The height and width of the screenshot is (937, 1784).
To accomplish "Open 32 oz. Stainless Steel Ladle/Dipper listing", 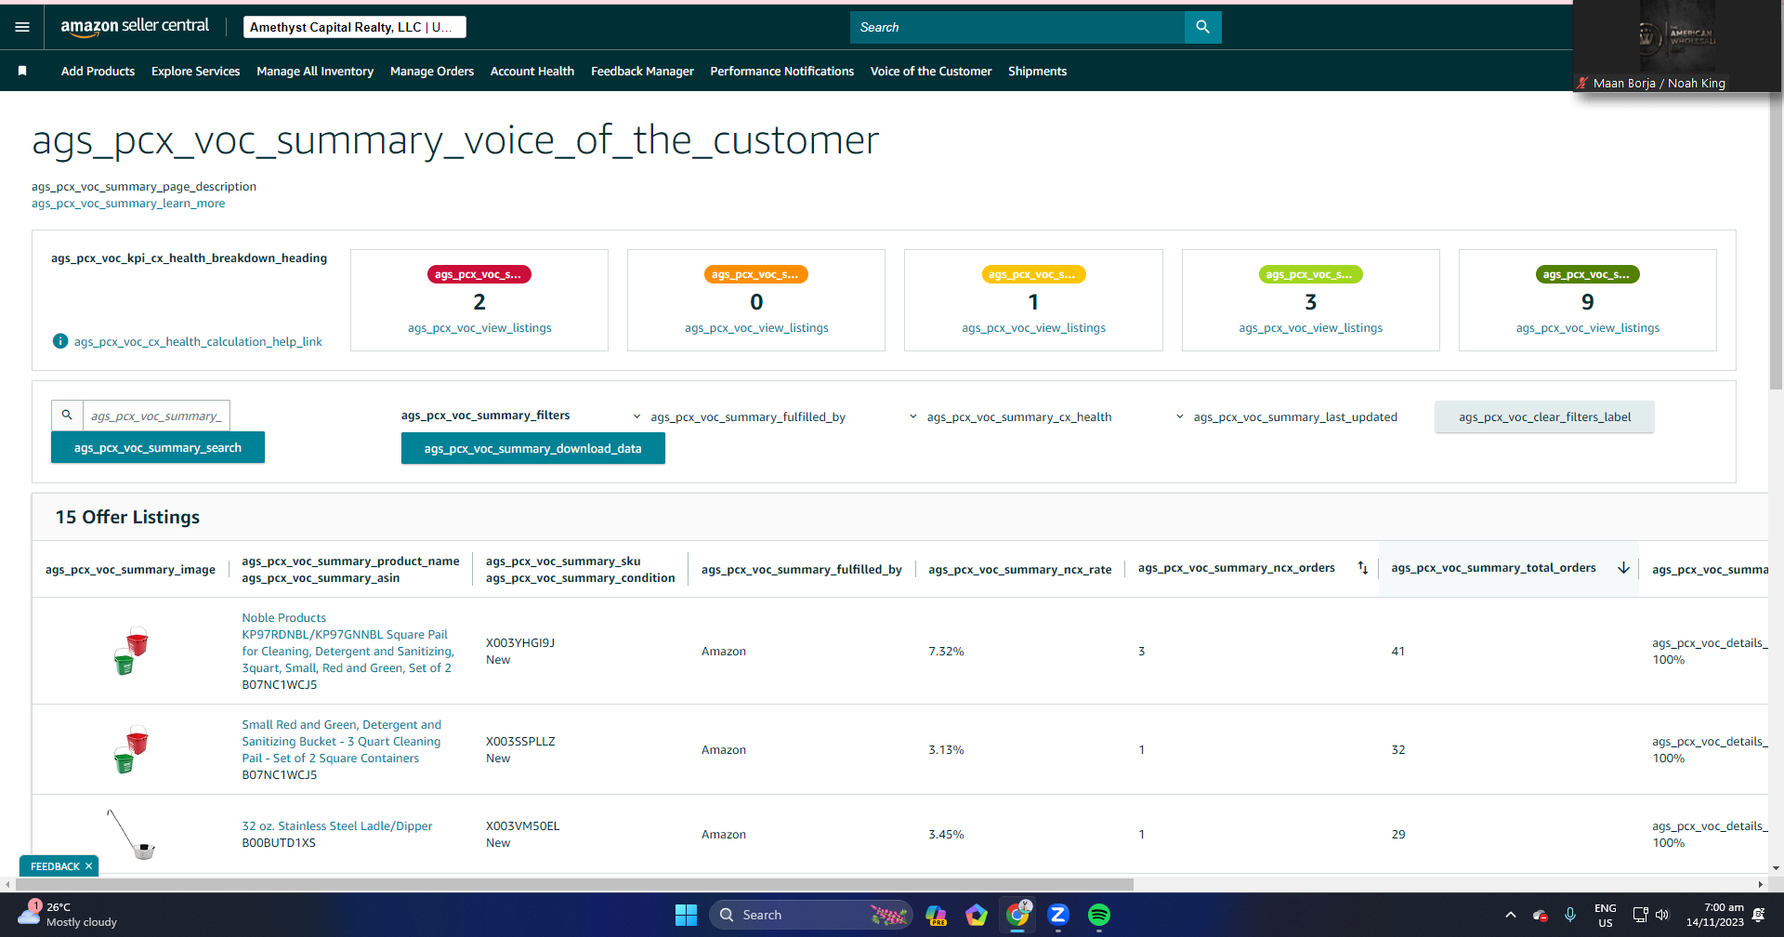I will [x=337, y=826].
